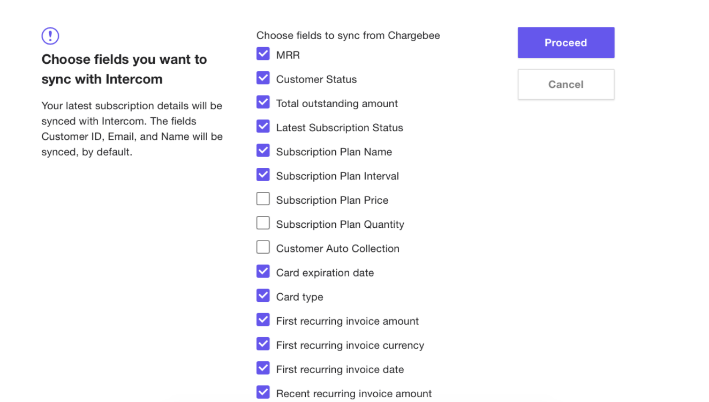Click the paragraph beginning 'Your latest subscription details'
709x402 pixels.
click(132, 129)
